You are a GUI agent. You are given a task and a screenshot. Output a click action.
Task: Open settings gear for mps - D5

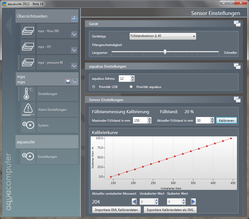[x=74, y=50]
